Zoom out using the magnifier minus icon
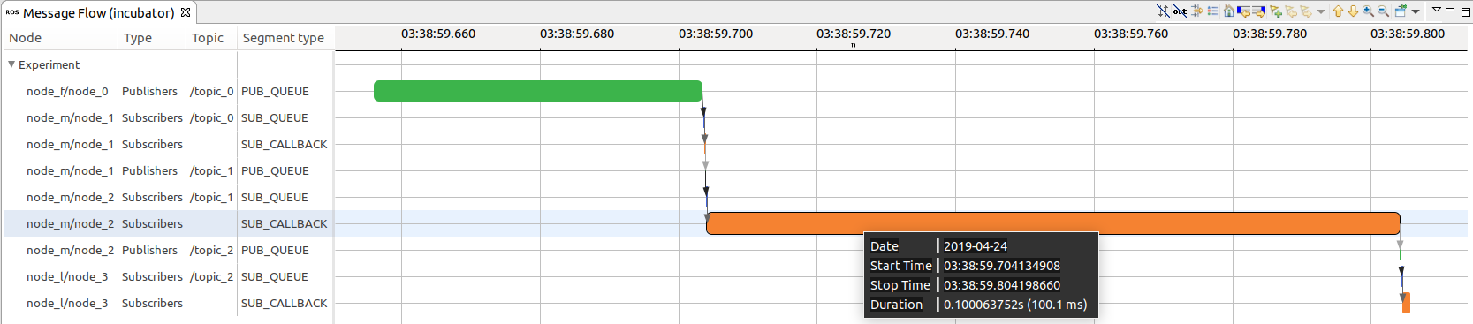Image resolution: width=1473 pixels, height=324 pixels. click(x=1383, y=11)
